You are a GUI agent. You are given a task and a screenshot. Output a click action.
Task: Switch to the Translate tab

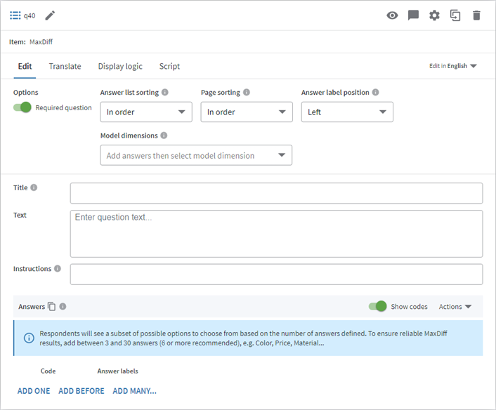(65, 66)
